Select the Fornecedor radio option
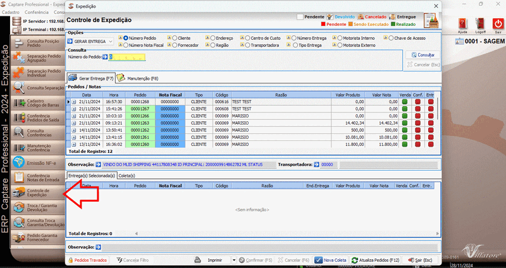The width and height of the screenshot is (506, 268). coord(175,45)
